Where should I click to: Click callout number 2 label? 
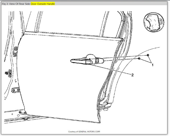point(132,75)
